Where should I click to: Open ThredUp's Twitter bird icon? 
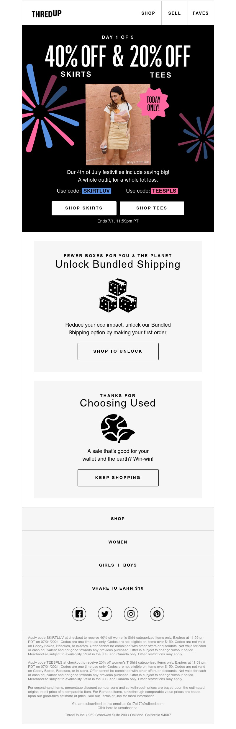[105, 614]
